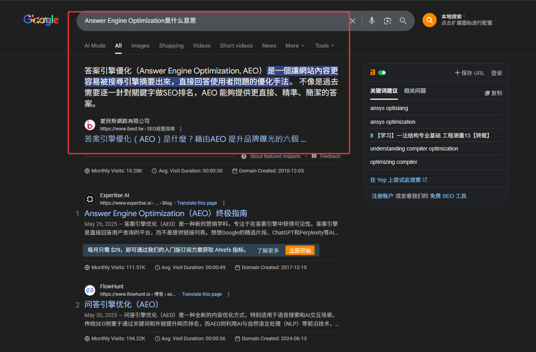Open the 问答引擎优化（AEO） result title

tap(121, 304)
